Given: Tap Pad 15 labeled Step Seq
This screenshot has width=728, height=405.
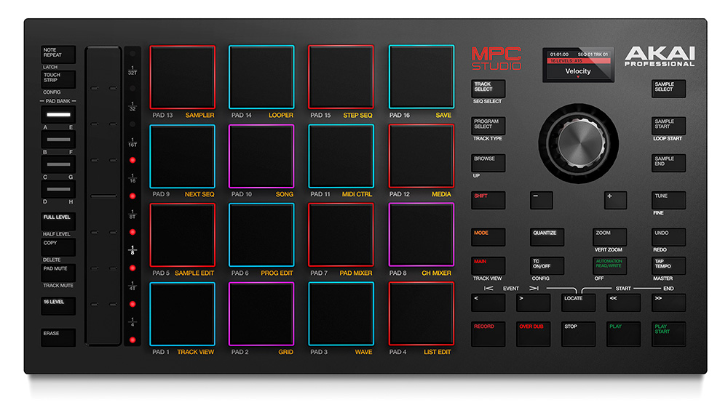Looking at the screenshot, I should tap(341, 77).
